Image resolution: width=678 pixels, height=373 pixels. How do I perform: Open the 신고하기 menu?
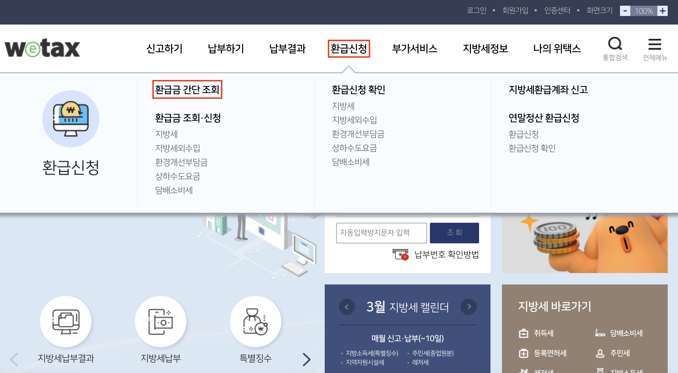coord(164,49)
